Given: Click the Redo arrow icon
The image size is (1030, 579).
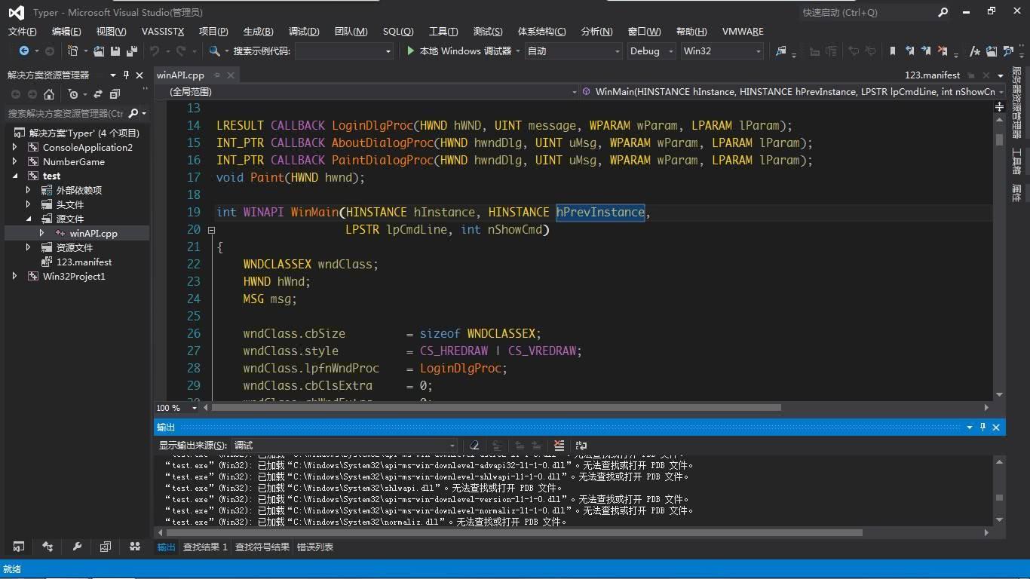Looking at the screenshot, I should tap(181, 51).
